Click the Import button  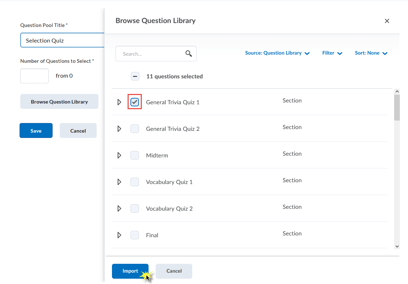[x=130, y=271]
